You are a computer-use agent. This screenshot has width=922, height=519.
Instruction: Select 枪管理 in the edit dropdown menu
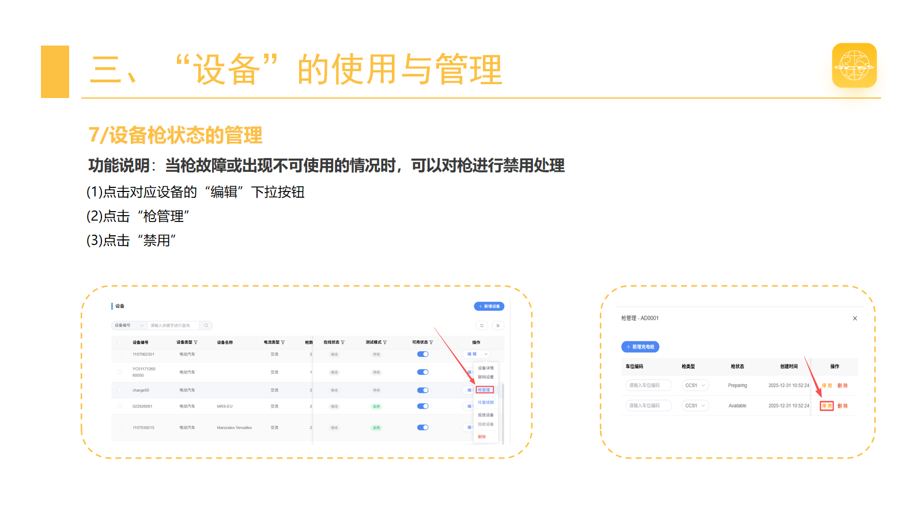(485, 390)
